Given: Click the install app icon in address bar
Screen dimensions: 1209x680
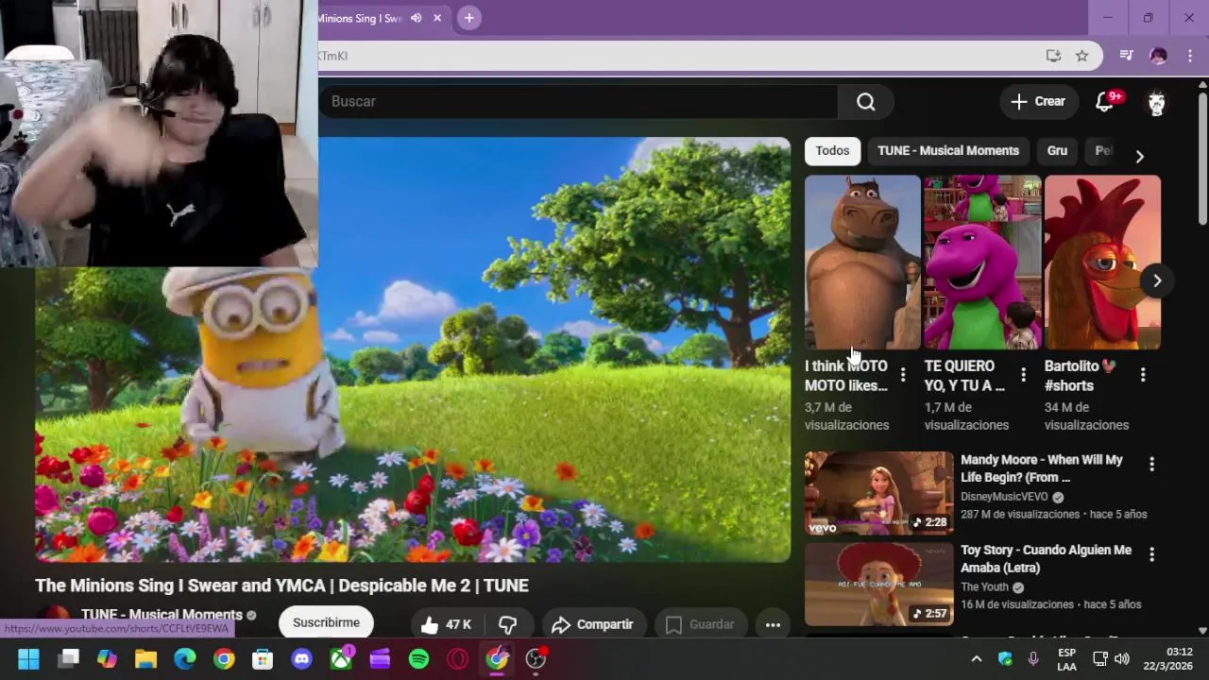Looking at the screenshot, I should [1053, 56].
